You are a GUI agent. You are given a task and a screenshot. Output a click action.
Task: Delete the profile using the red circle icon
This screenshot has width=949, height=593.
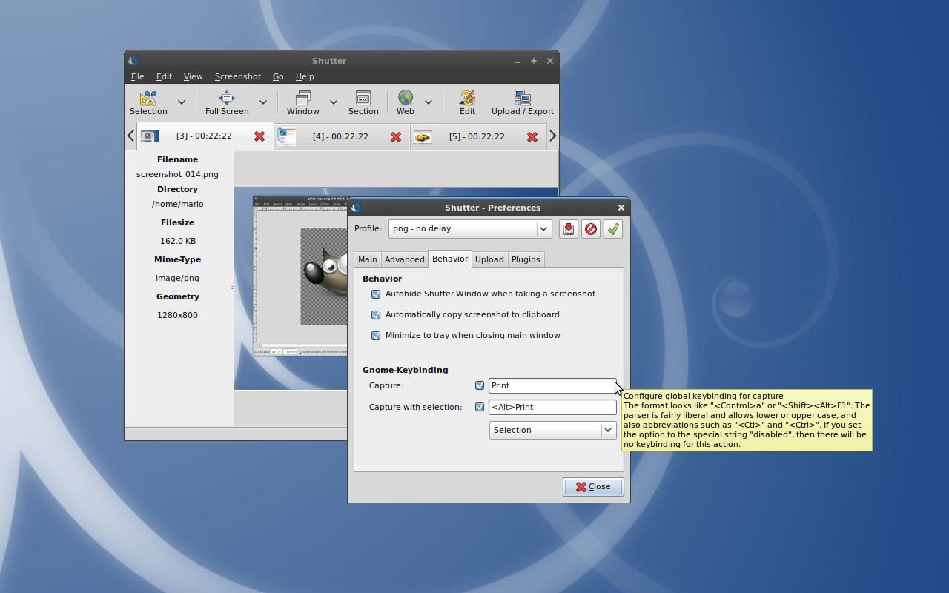(x=591, y=229)
